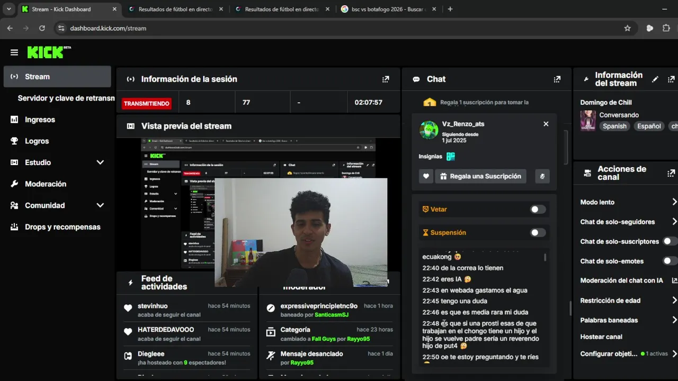678x381 pixels.
Task: Open SanticasmSJ moderator link
Action: (x=332, y=315)
